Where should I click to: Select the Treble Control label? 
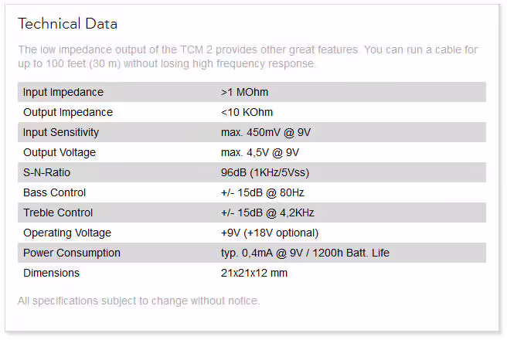58,212
